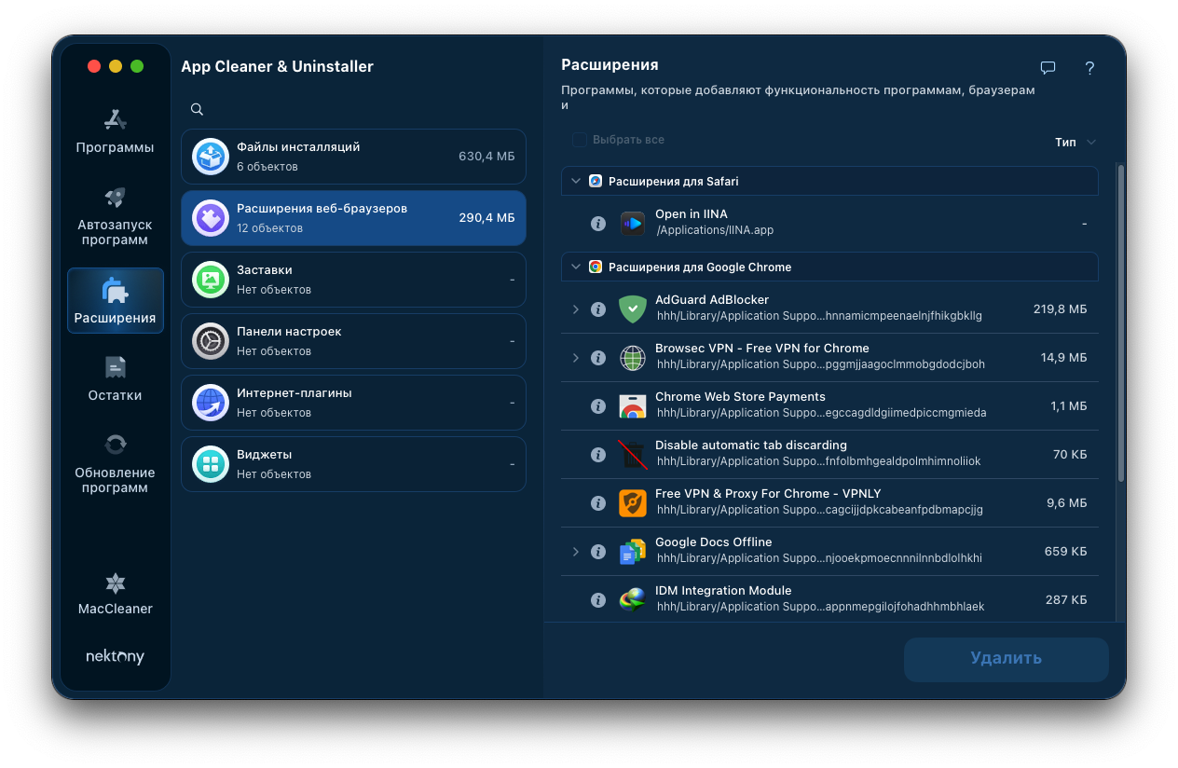Collapse Расширения для Google Chrome group
The image size is (1178, 768).
click(x=575, y=267)
